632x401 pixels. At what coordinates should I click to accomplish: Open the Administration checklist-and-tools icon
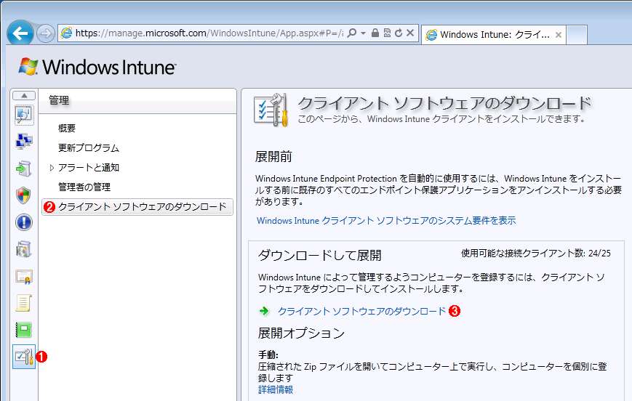point(24,357)
